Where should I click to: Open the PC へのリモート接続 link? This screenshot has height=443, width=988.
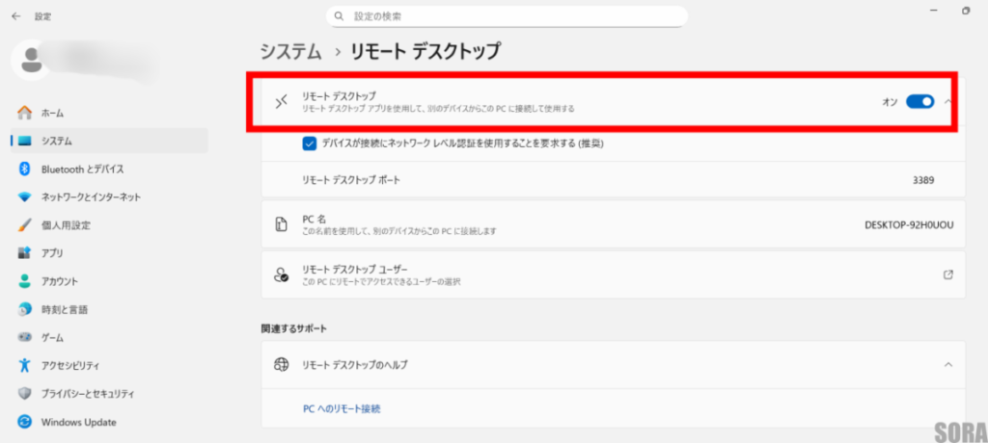pyautogui.click(x=342, y=408)
